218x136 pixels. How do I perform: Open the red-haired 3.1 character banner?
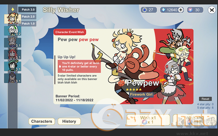[12, 54]
